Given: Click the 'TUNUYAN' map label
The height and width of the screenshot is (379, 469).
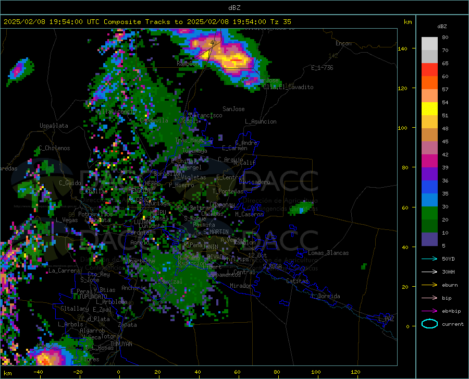Looking at the screenshot, I should (121, 344).
